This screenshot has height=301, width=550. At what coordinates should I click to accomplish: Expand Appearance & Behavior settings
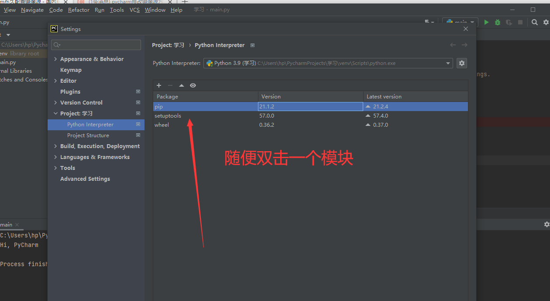click(x=55, y=59)
